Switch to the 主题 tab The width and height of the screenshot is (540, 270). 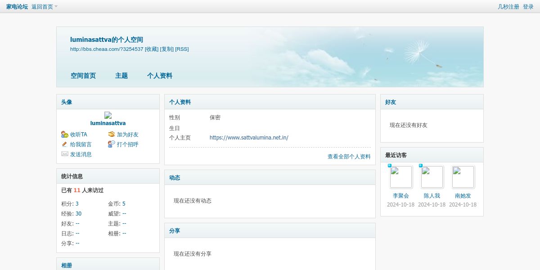point(121,76)
